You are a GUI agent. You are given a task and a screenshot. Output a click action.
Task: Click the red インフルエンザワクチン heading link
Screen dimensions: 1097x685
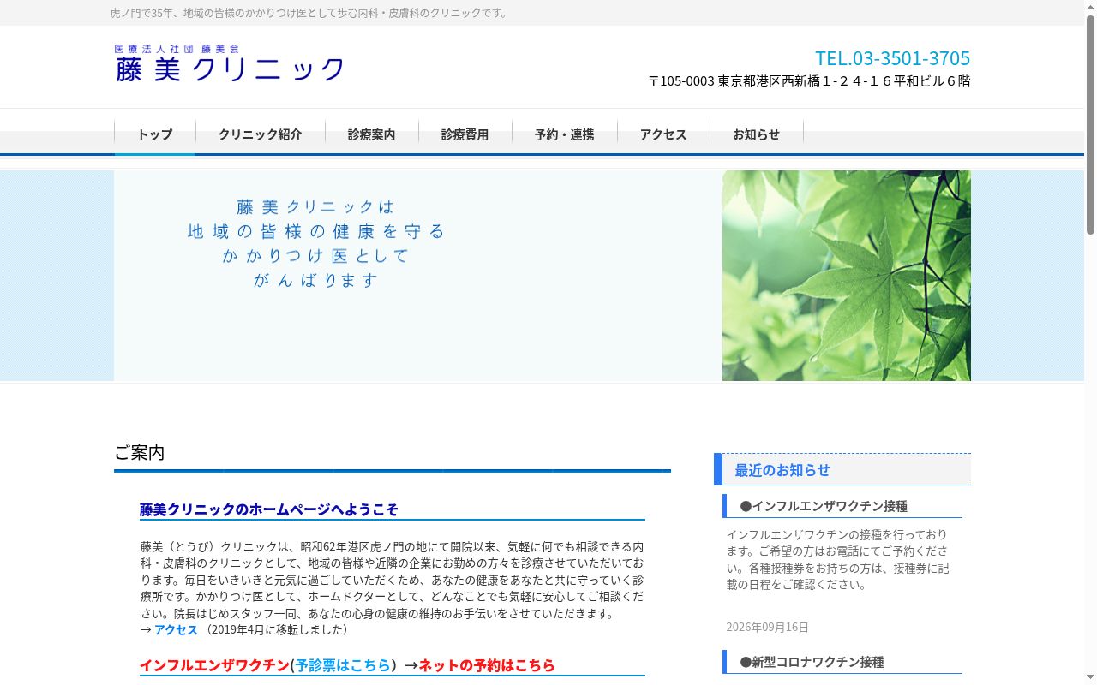point(214,665)
